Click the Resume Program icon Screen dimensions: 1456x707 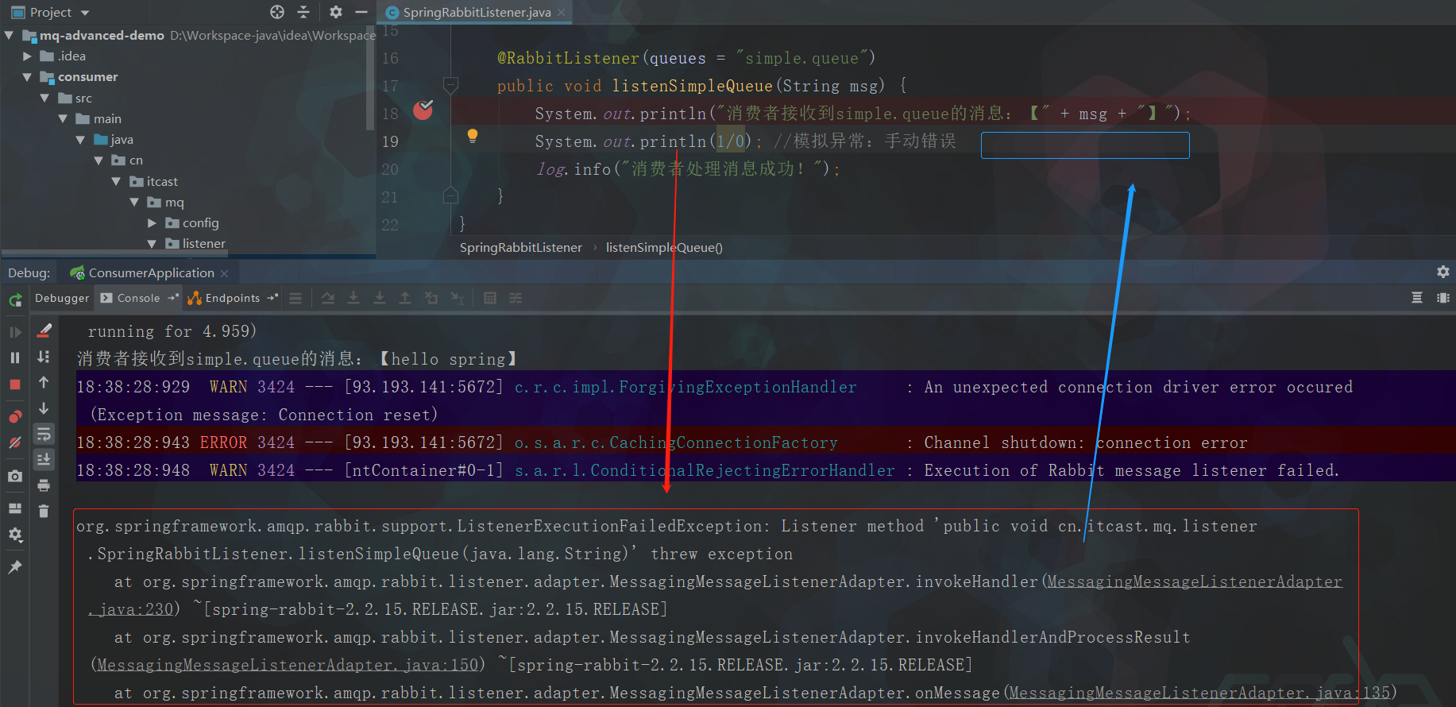pos(15,332)
